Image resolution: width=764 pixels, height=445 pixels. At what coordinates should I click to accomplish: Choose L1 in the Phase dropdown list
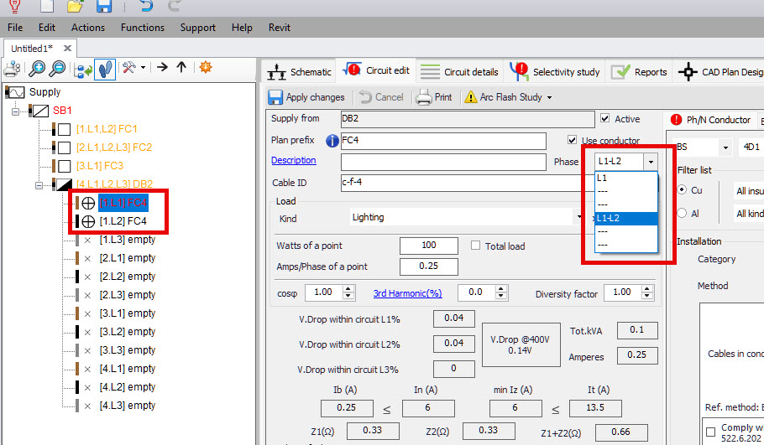pyautogui.click(x=603, y=179)
